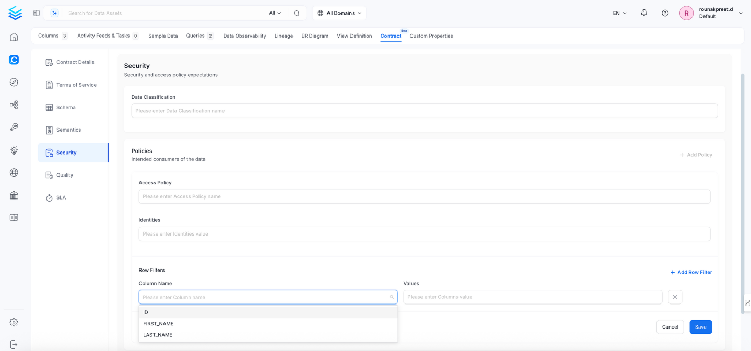Click the Home icon in left sidebar
The height and width of the screenshot is (351, 751).
(x=14, y=37)
